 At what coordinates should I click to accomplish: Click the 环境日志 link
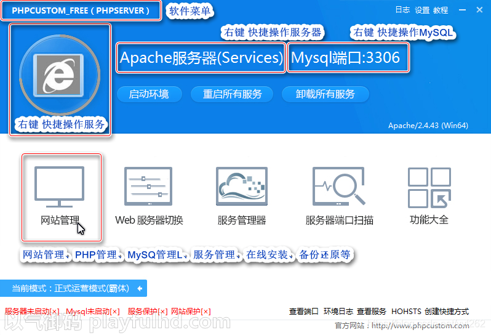[x=338, y=312]
